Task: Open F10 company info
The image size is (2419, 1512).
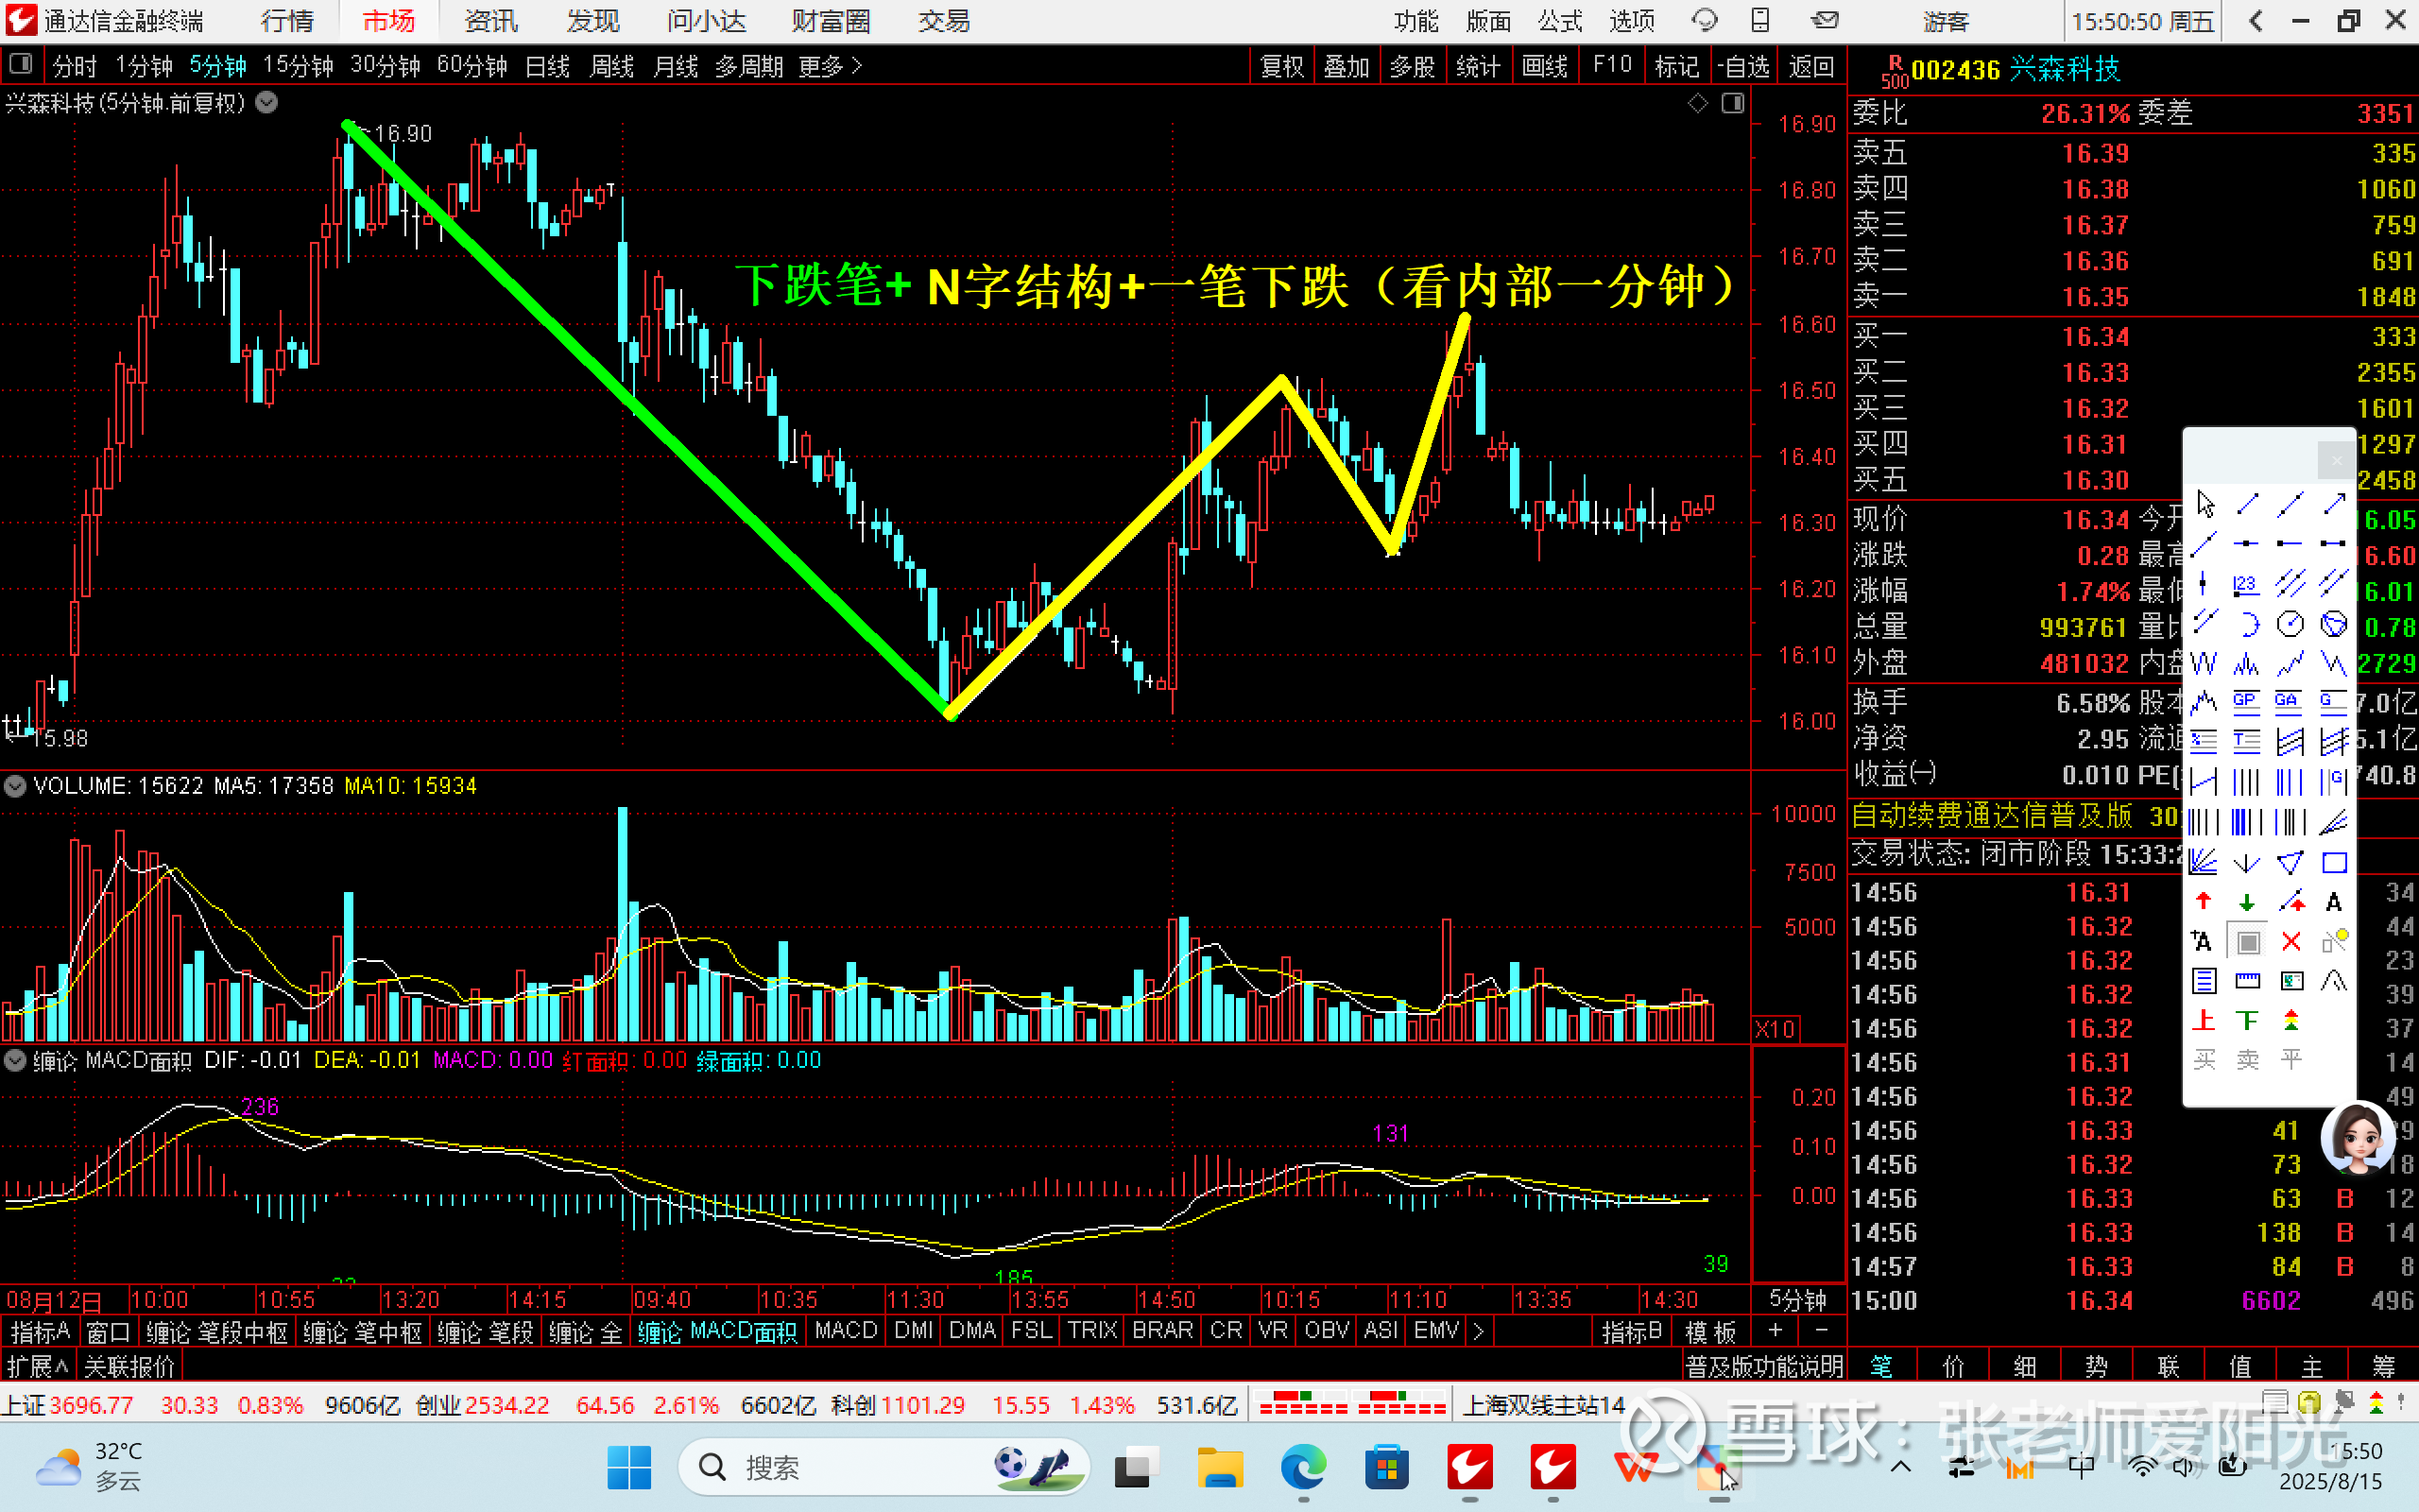Action: 1612,66
